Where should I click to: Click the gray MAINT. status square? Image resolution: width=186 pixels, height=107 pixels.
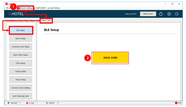(47, 103)
